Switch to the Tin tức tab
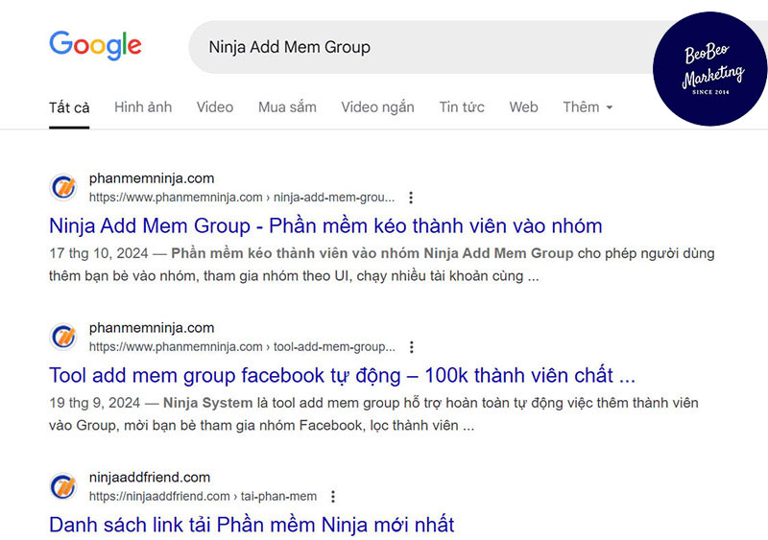 click(x=462, y=106)
